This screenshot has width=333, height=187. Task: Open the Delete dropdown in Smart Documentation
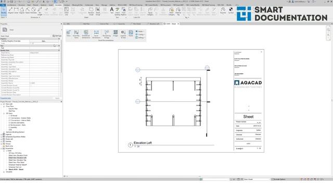pyautogui.click(x=140, y=31)
